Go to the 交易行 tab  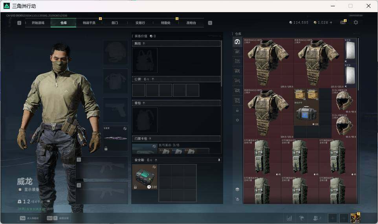[x=140, y=23]
